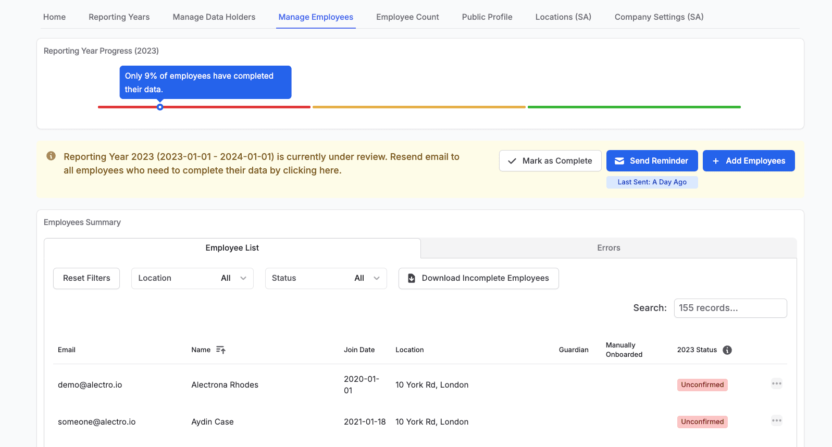
Task: Click Download Incomplete Employees button
Action: click(x=478, y=278)
